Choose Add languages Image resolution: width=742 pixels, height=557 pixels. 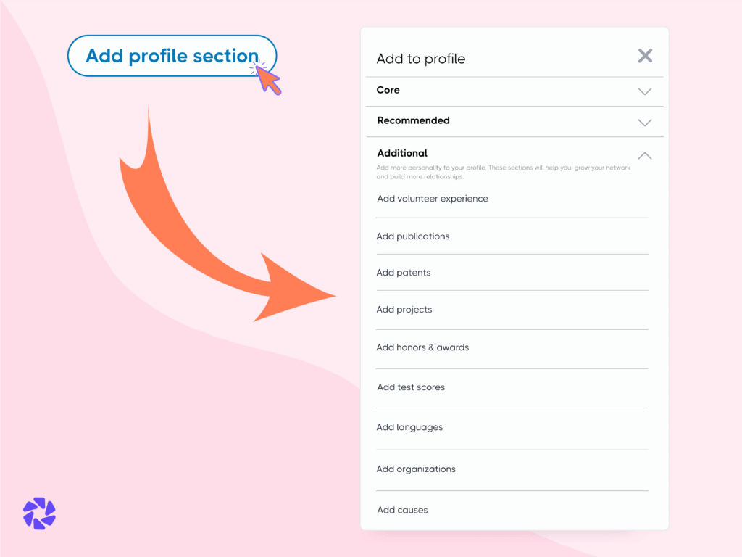[x=409, y=427]
